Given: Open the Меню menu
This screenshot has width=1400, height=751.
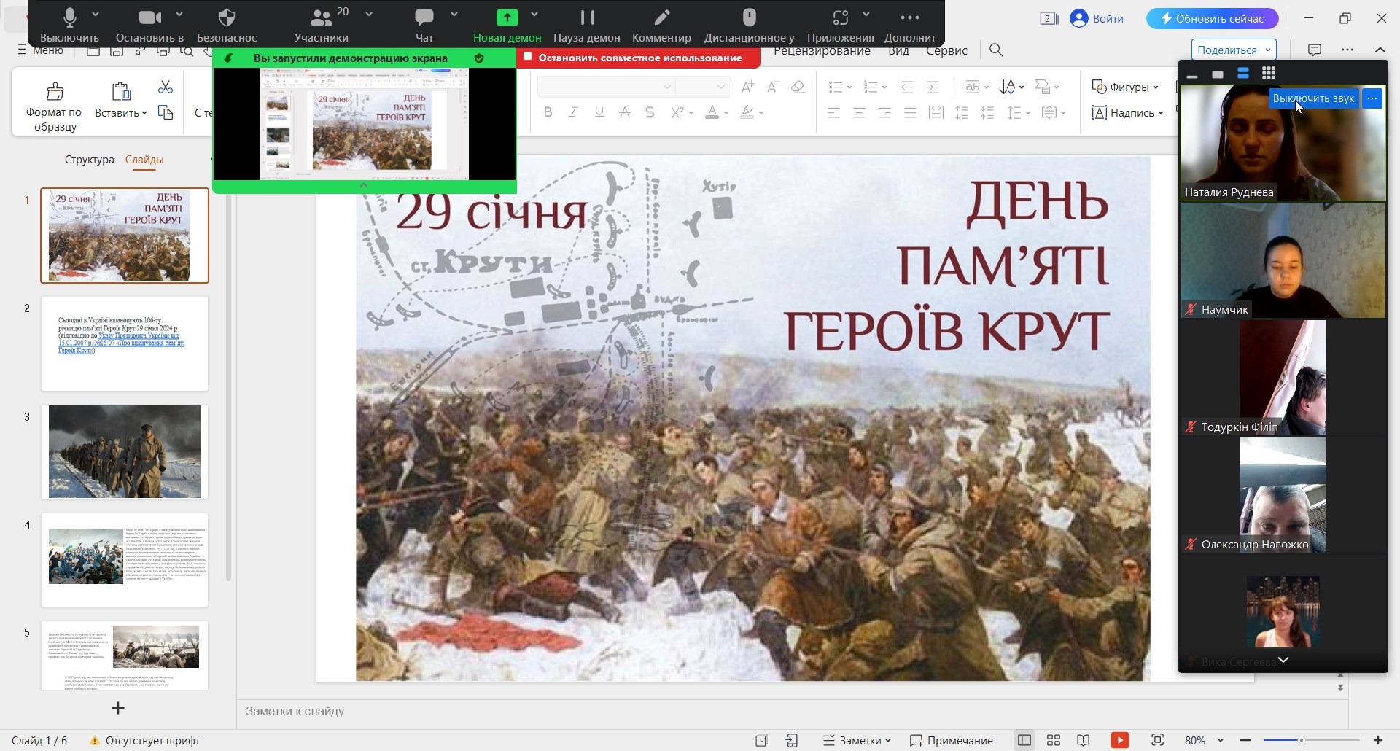Looking at the screenshot, I should pyautogui.click(x=41, y=50).
